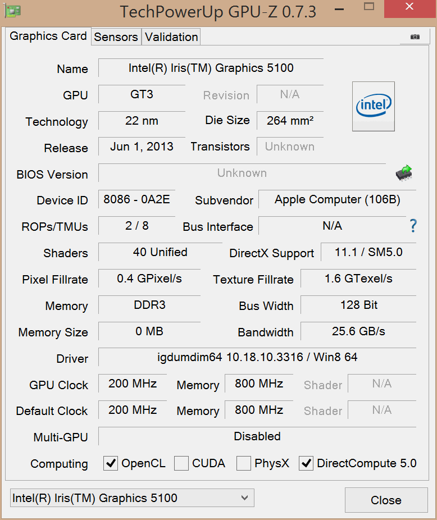The width and height of the screenshot is (437, 520).
Task: Click the GPU Clock field 200 MHz
Action: (x=133, y=384)
